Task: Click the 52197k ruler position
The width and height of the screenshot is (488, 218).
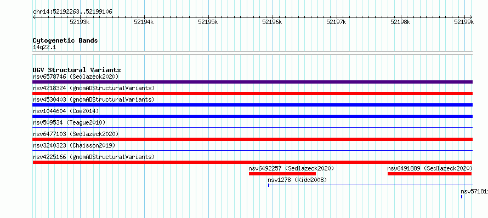Action: tap(336, 22)
